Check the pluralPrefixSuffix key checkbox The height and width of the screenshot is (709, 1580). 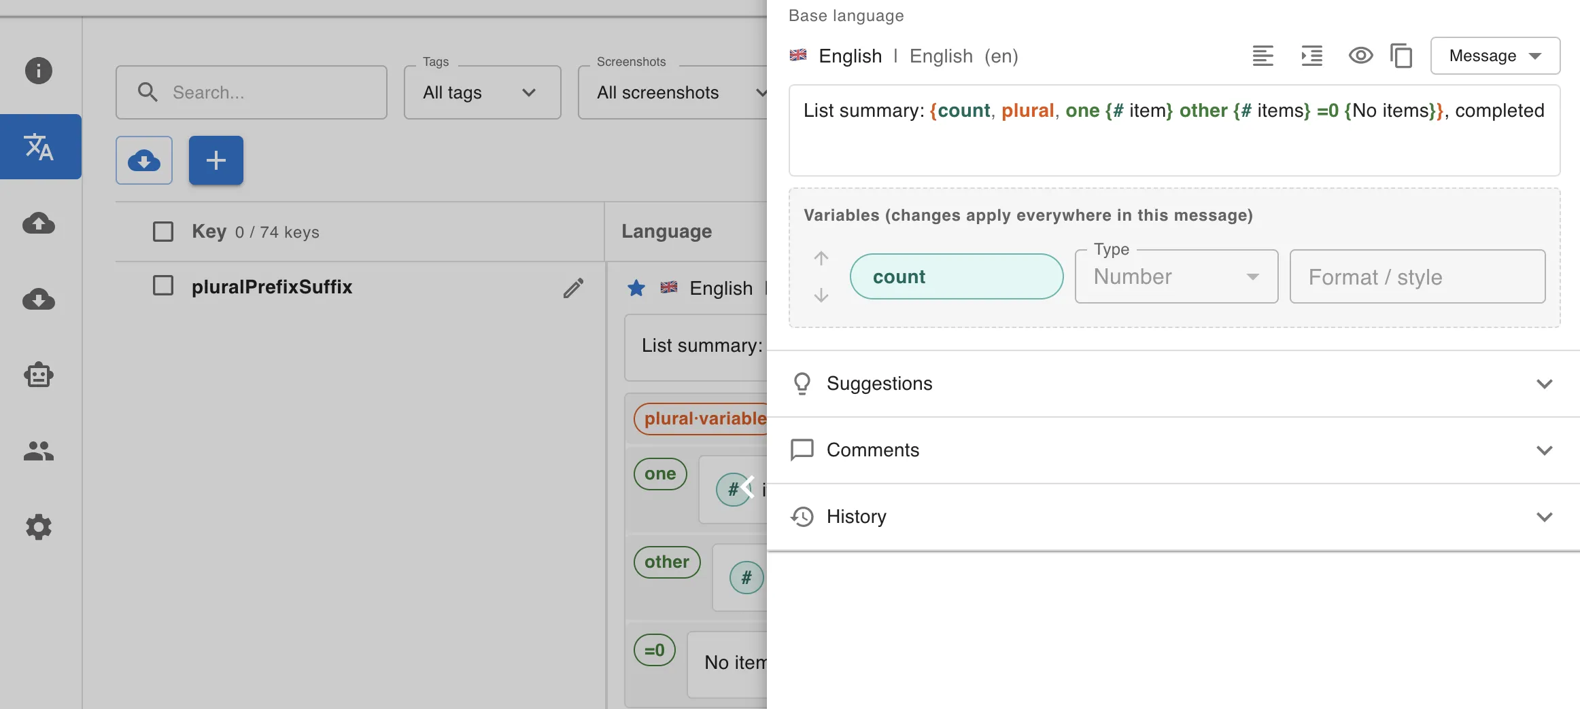click(x=163, y=286)
